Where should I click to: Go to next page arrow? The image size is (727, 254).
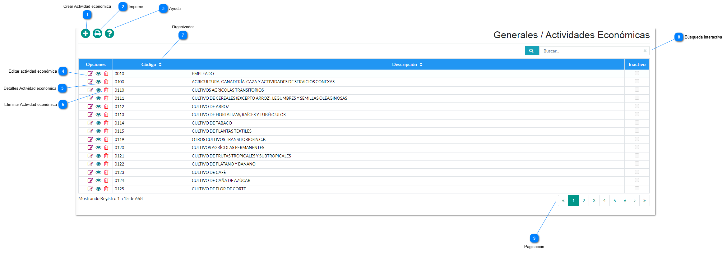(x=635, y=201)
